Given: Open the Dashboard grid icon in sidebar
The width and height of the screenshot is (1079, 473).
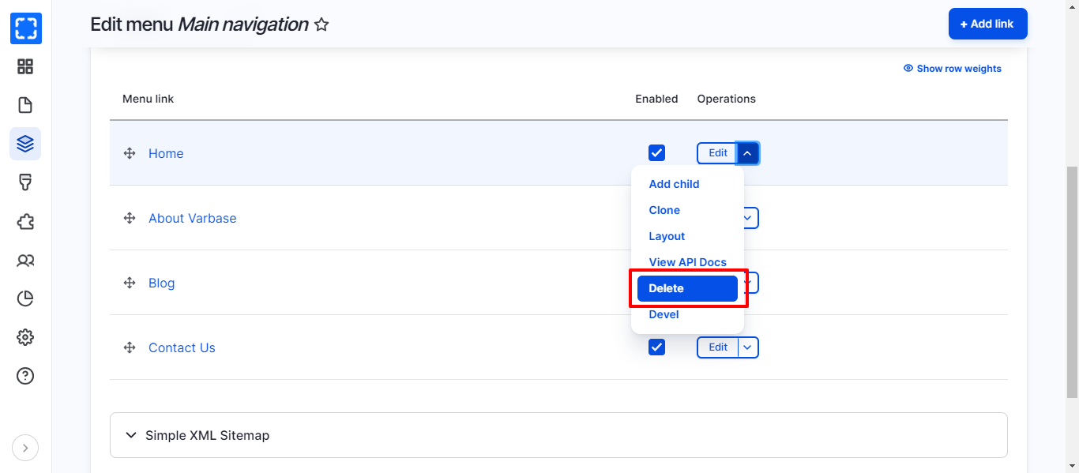Looking at the screenshot, I should click(x=25, y=66).
